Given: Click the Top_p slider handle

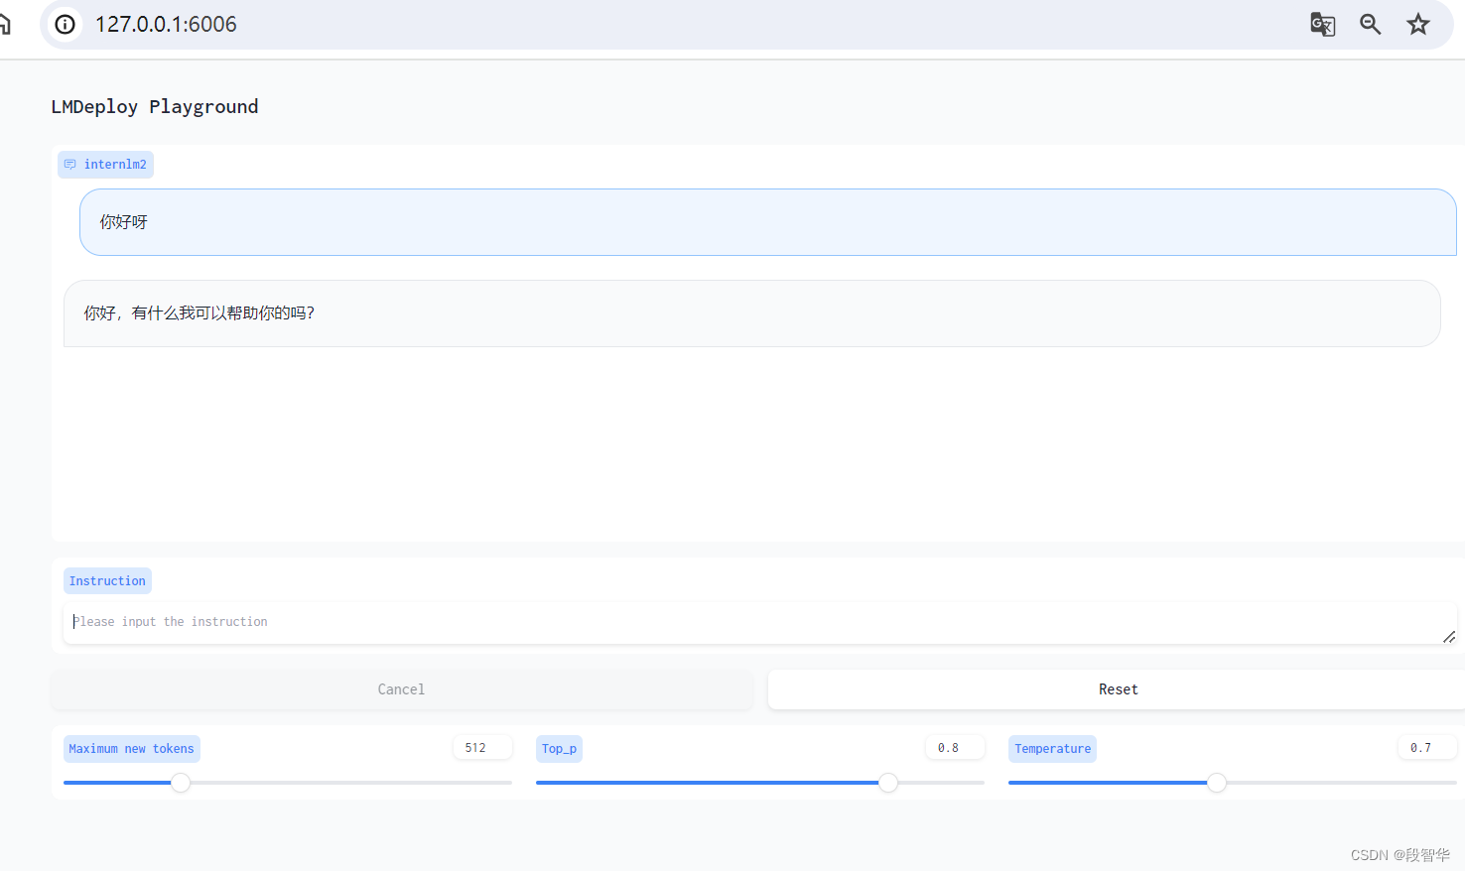Looking at the screenshot, I should [888, 783].
